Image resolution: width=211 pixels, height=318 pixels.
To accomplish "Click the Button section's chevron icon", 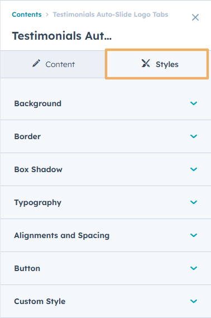I will 194,268.
